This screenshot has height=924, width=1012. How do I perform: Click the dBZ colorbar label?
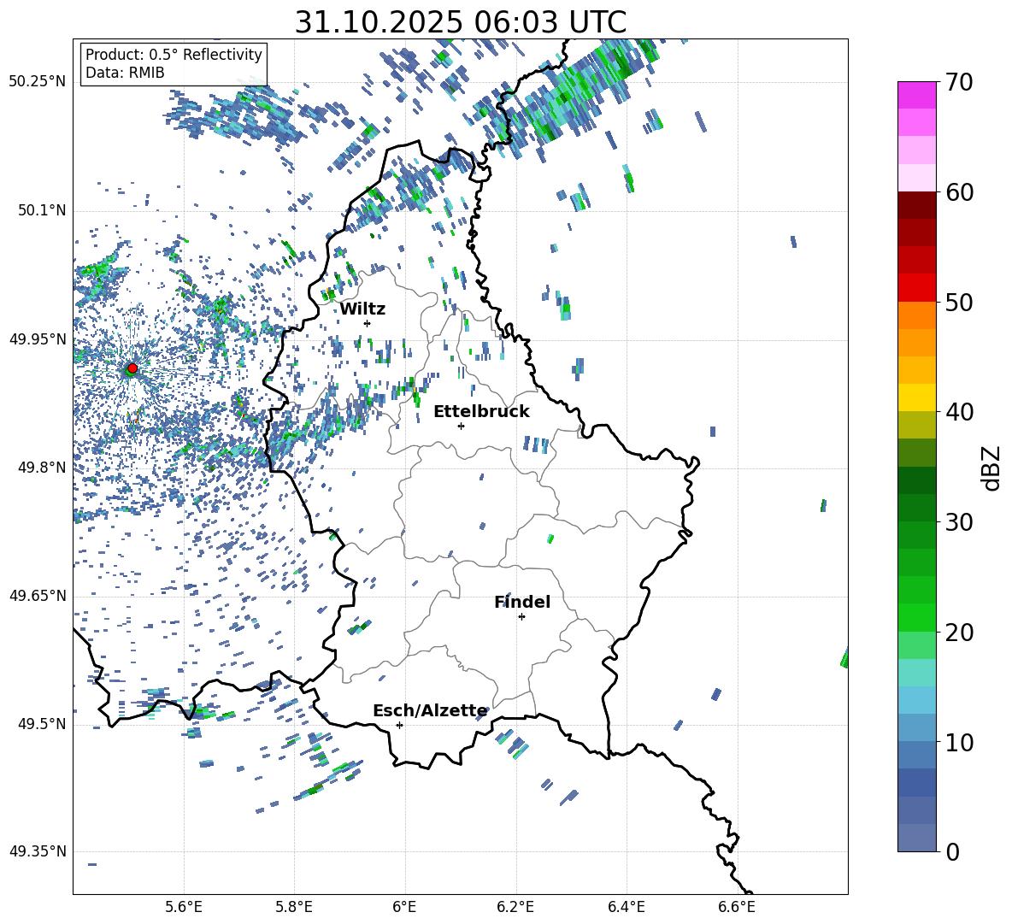pos(991,468)
